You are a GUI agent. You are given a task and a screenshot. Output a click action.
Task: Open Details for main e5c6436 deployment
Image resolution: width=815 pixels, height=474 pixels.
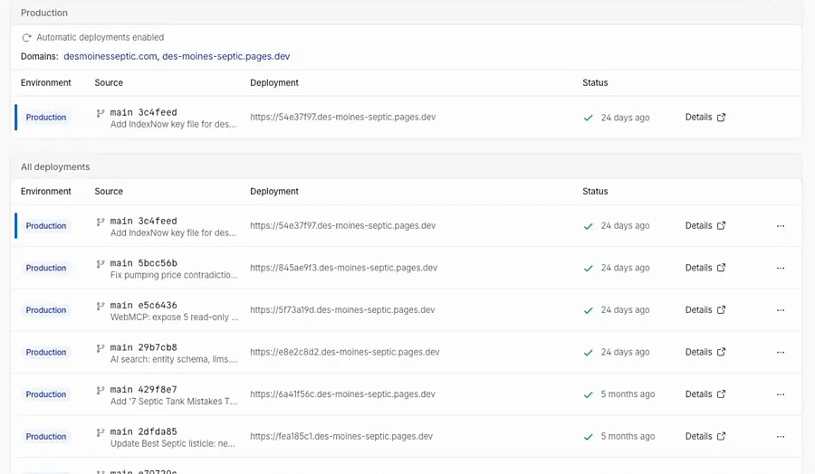(705, 310)
